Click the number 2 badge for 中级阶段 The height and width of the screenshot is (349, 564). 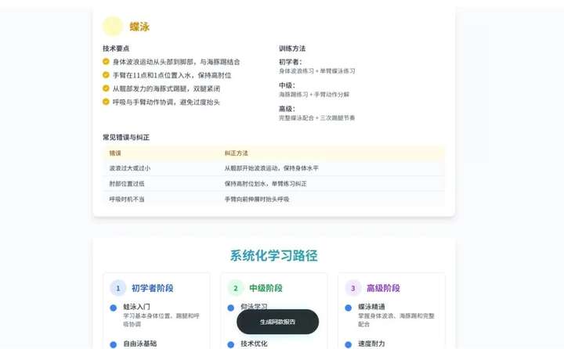tap(236, 288)
